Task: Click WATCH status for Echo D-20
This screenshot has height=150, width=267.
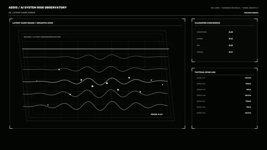Action: pos(248,95)
